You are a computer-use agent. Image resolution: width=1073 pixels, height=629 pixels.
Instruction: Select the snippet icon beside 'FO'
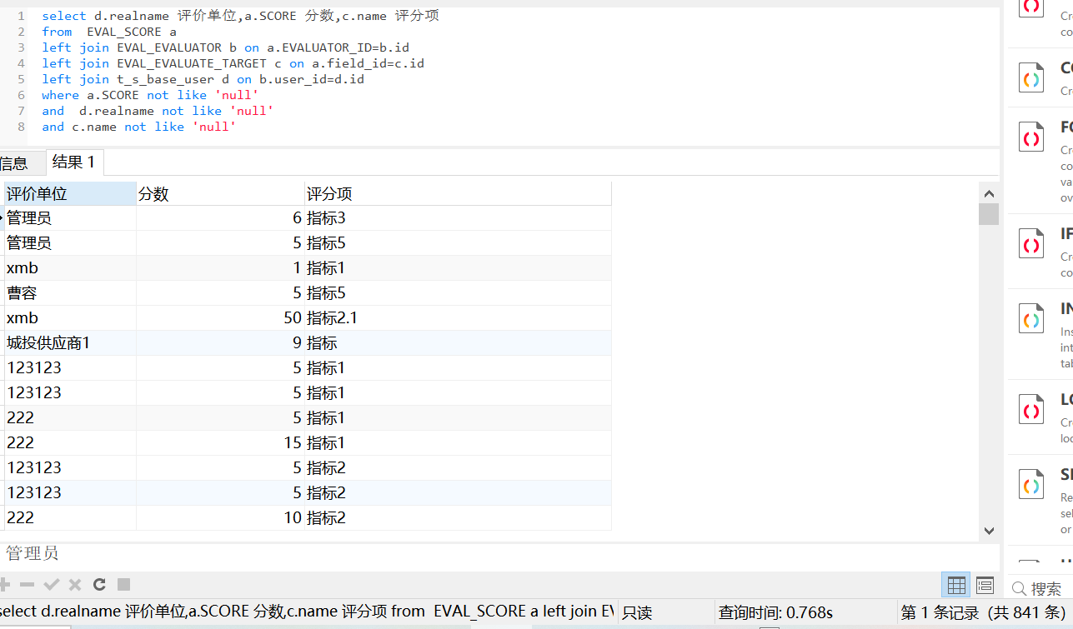pos(1031,137)
